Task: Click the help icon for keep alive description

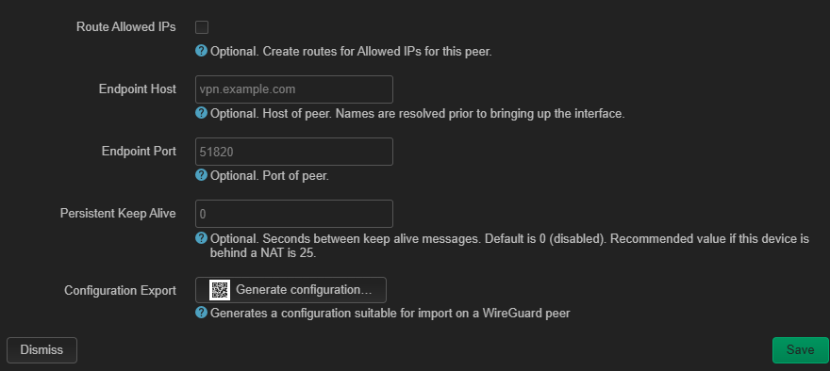Action: tap(201, 238)
